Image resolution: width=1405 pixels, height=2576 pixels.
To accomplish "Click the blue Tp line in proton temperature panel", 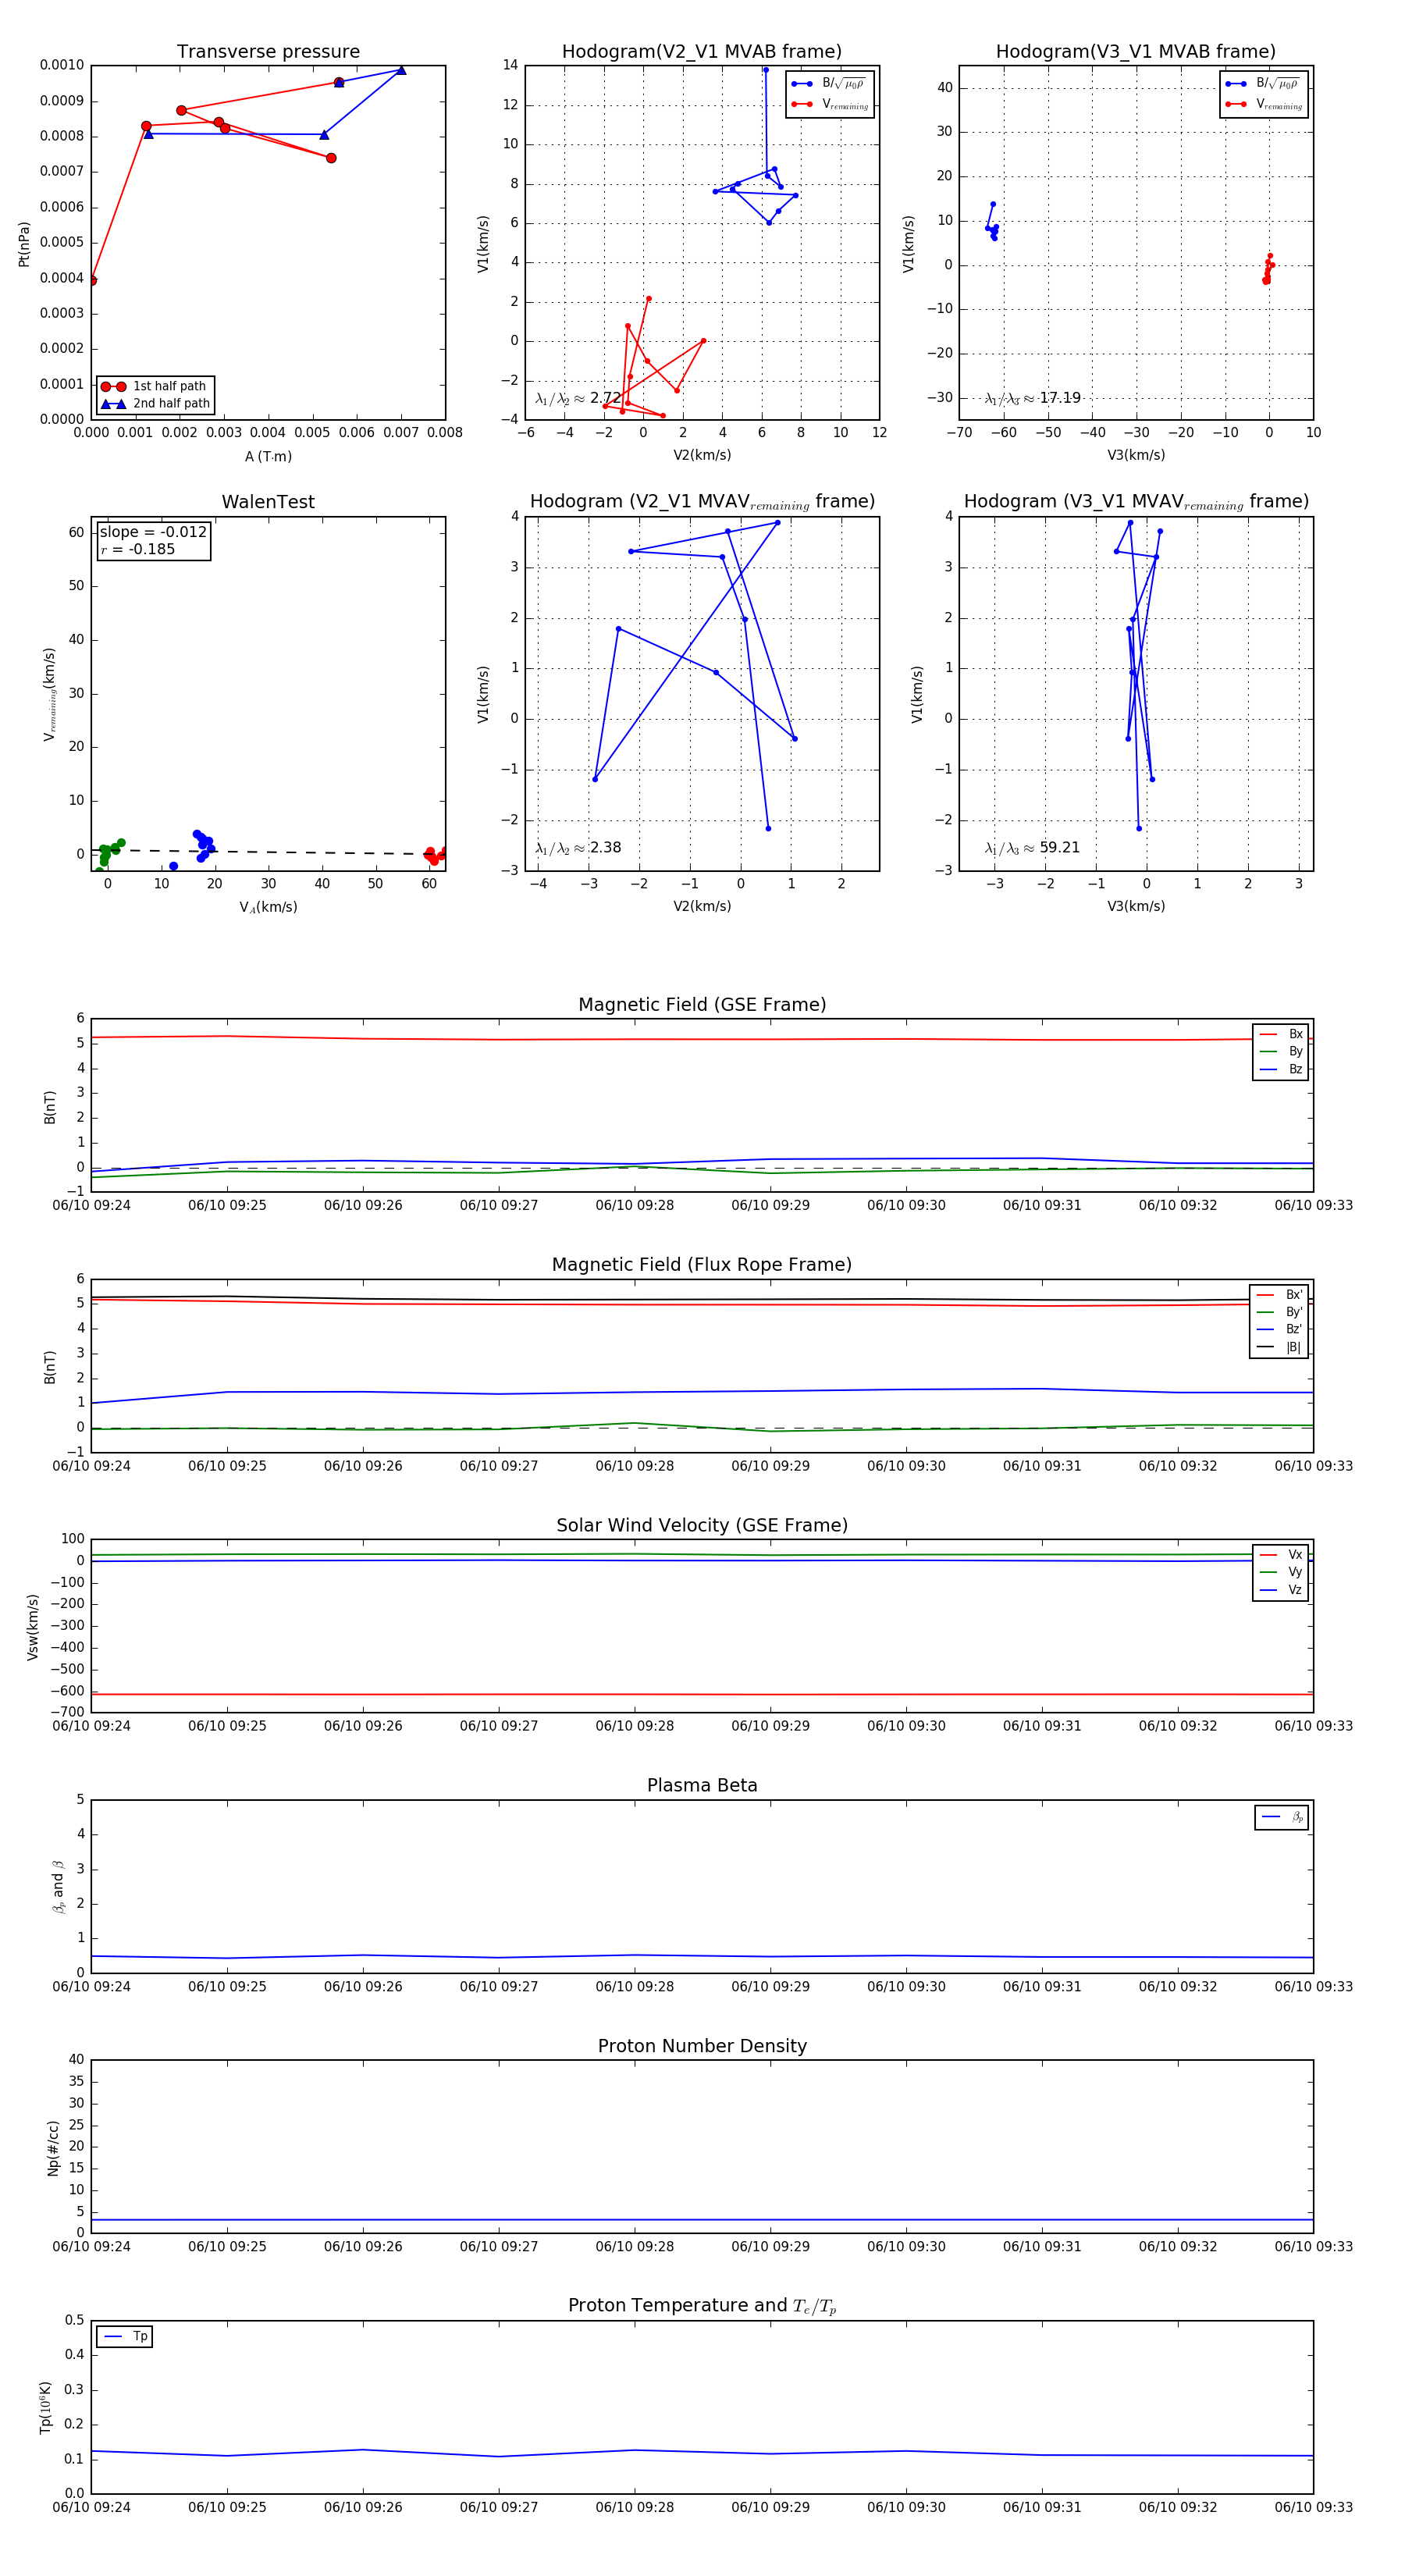I will coord(702,2452).
